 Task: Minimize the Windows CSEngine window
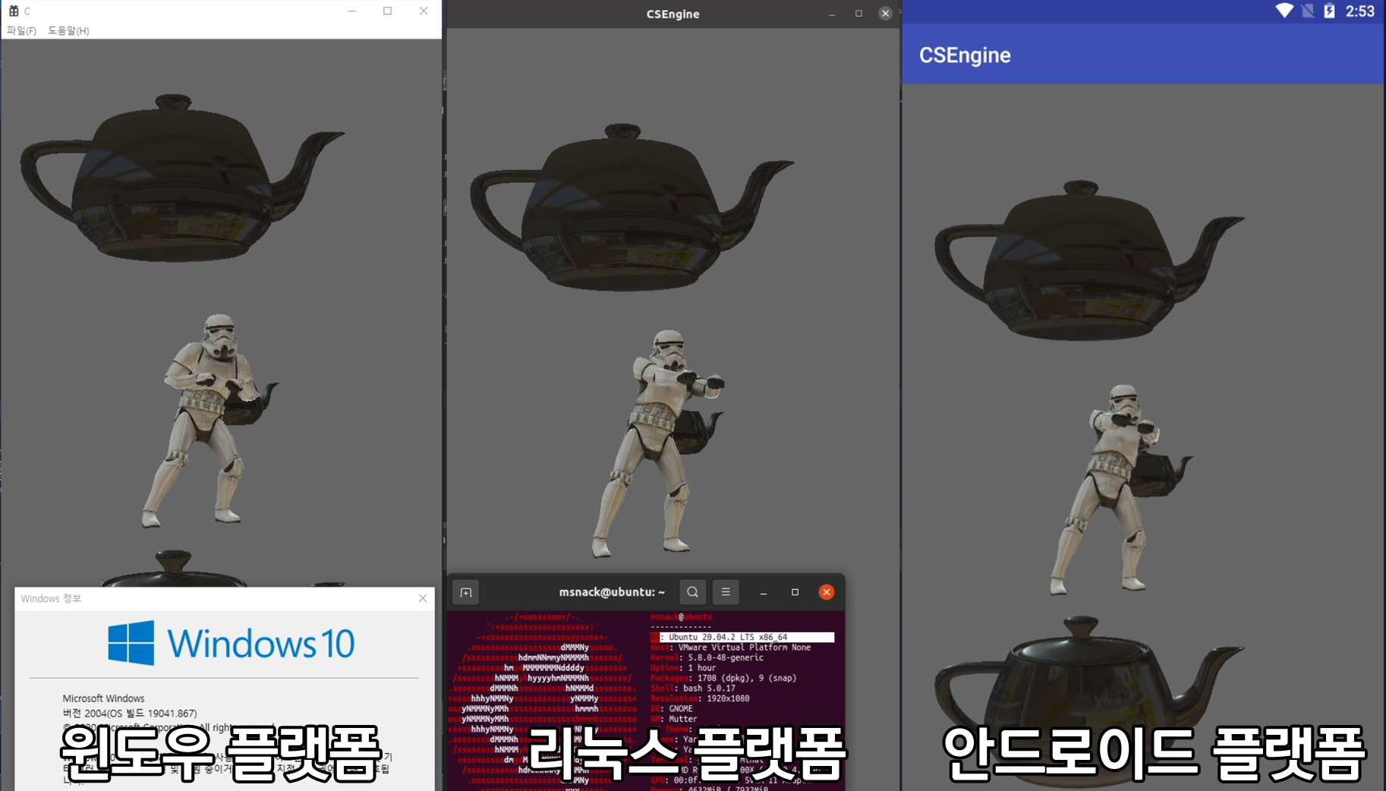point(352,11)
